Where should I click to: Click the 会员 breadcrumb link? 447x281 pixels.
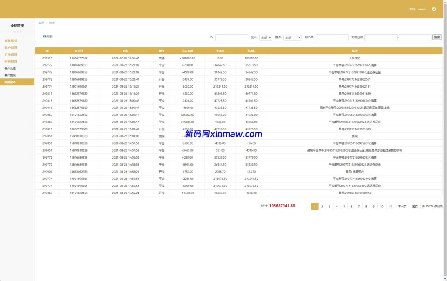click(41, 23)
